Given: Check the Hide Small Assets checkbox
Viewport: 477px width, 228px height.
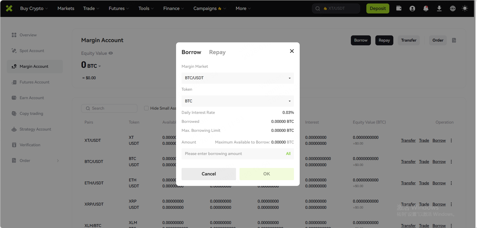Looking at the screenshot, I should (146, 108).
